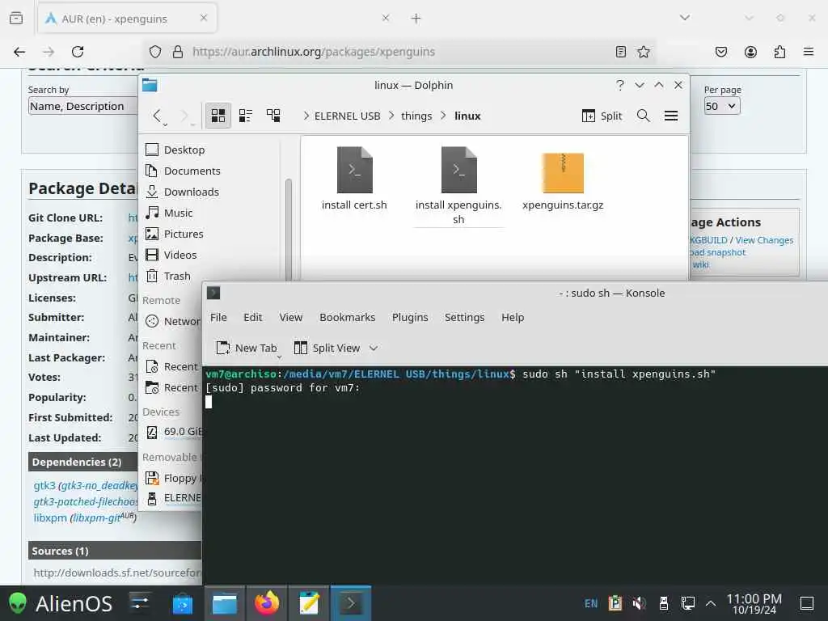
Task: Open AlienOS application launcher
Action: click(61, 603)
